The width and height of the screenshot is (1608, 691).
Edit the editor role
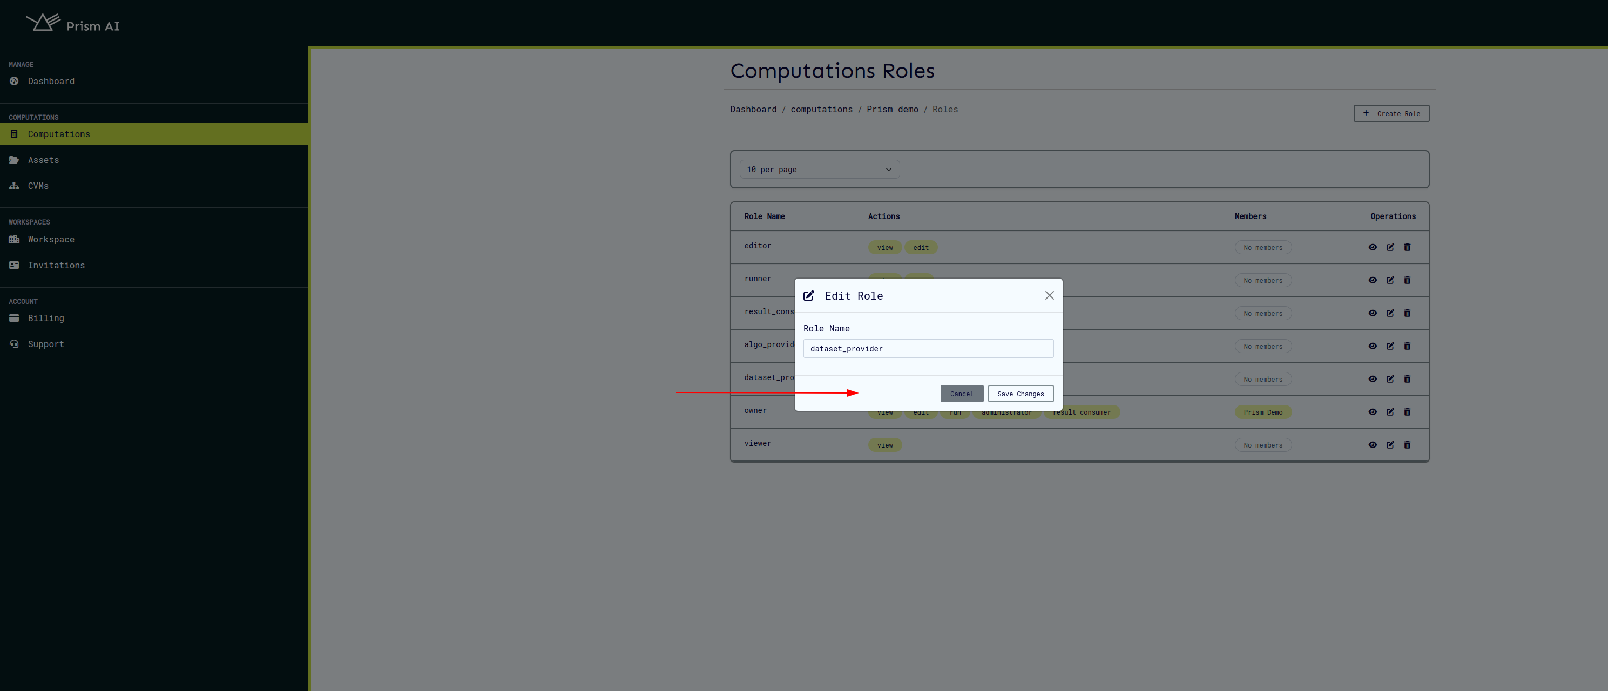point(1390,247)
